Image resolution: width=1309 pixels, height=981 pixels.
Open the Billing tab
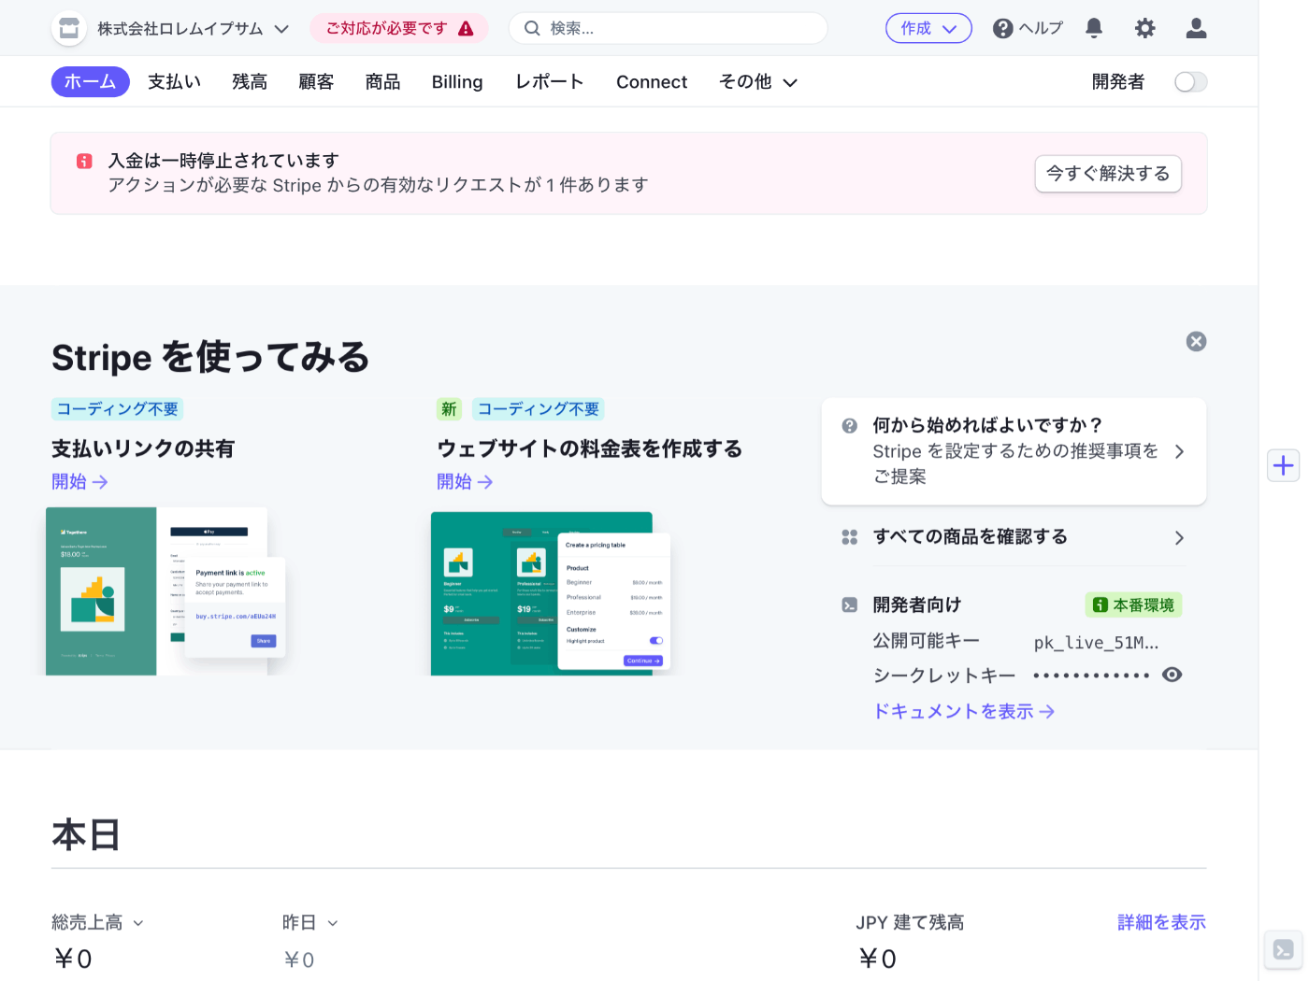(457, 81)
